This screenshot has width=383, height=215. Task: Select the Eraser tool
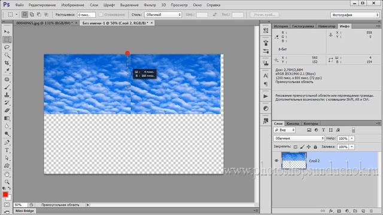coord(7,110)
